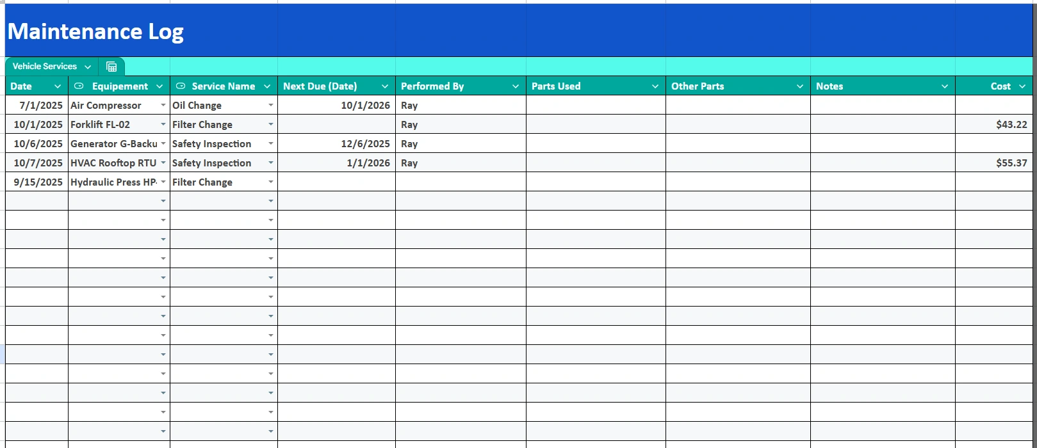Viewport: 1037px width, 448px height.
Task: Select Ray in the Forklift FL-02 row
Action: (x=461, y=124)
